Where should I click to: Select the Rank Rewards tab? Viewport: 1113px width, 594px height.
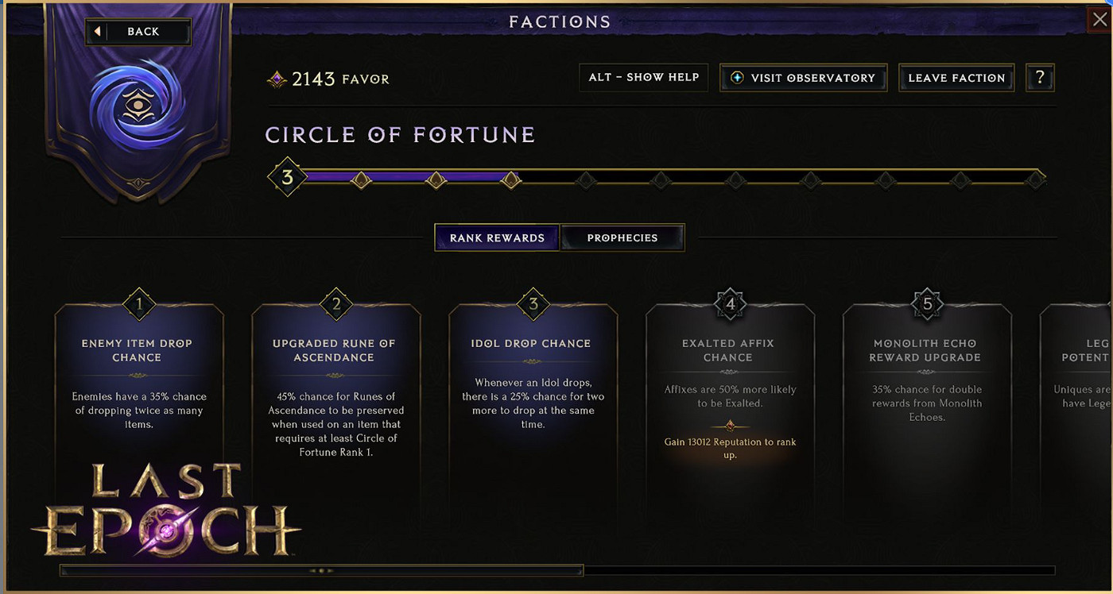click(x=497, y=237)
